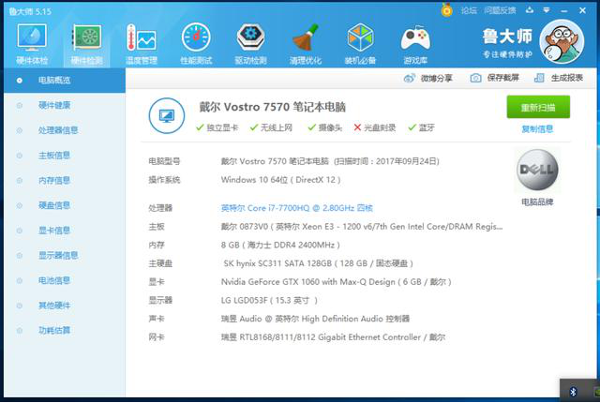Viewport: 600px width, 403px height.
Task: Select 处理器信息 in the left sidebar
Action: pos(58,130)
